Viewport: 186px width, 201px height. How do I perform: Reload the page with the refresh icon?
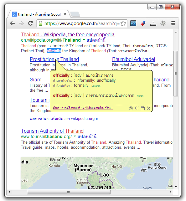[x=31, y=23]
